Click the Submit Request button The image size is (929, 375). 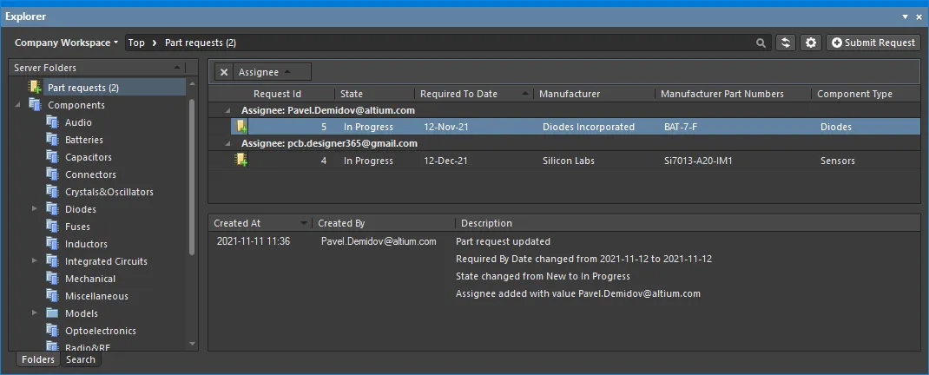[x=873, y=43]
